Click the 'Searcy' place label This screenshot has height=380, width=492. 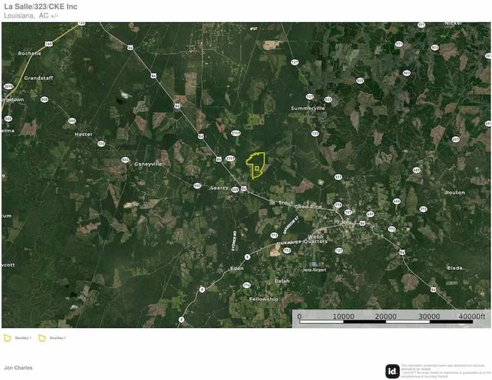219,188
